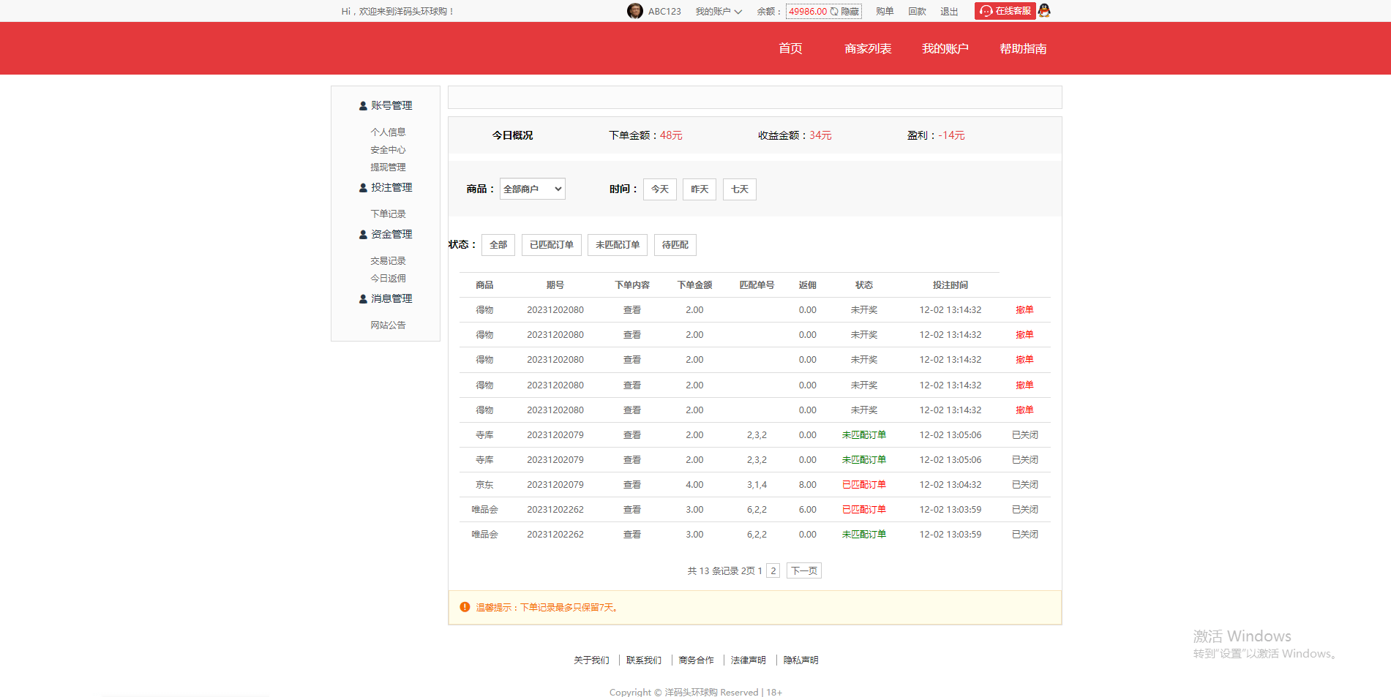The width and height of the screenshot is (1391, 697).
Task: Click the 账号管理 user icon
Action: click(x=361, y=105)
